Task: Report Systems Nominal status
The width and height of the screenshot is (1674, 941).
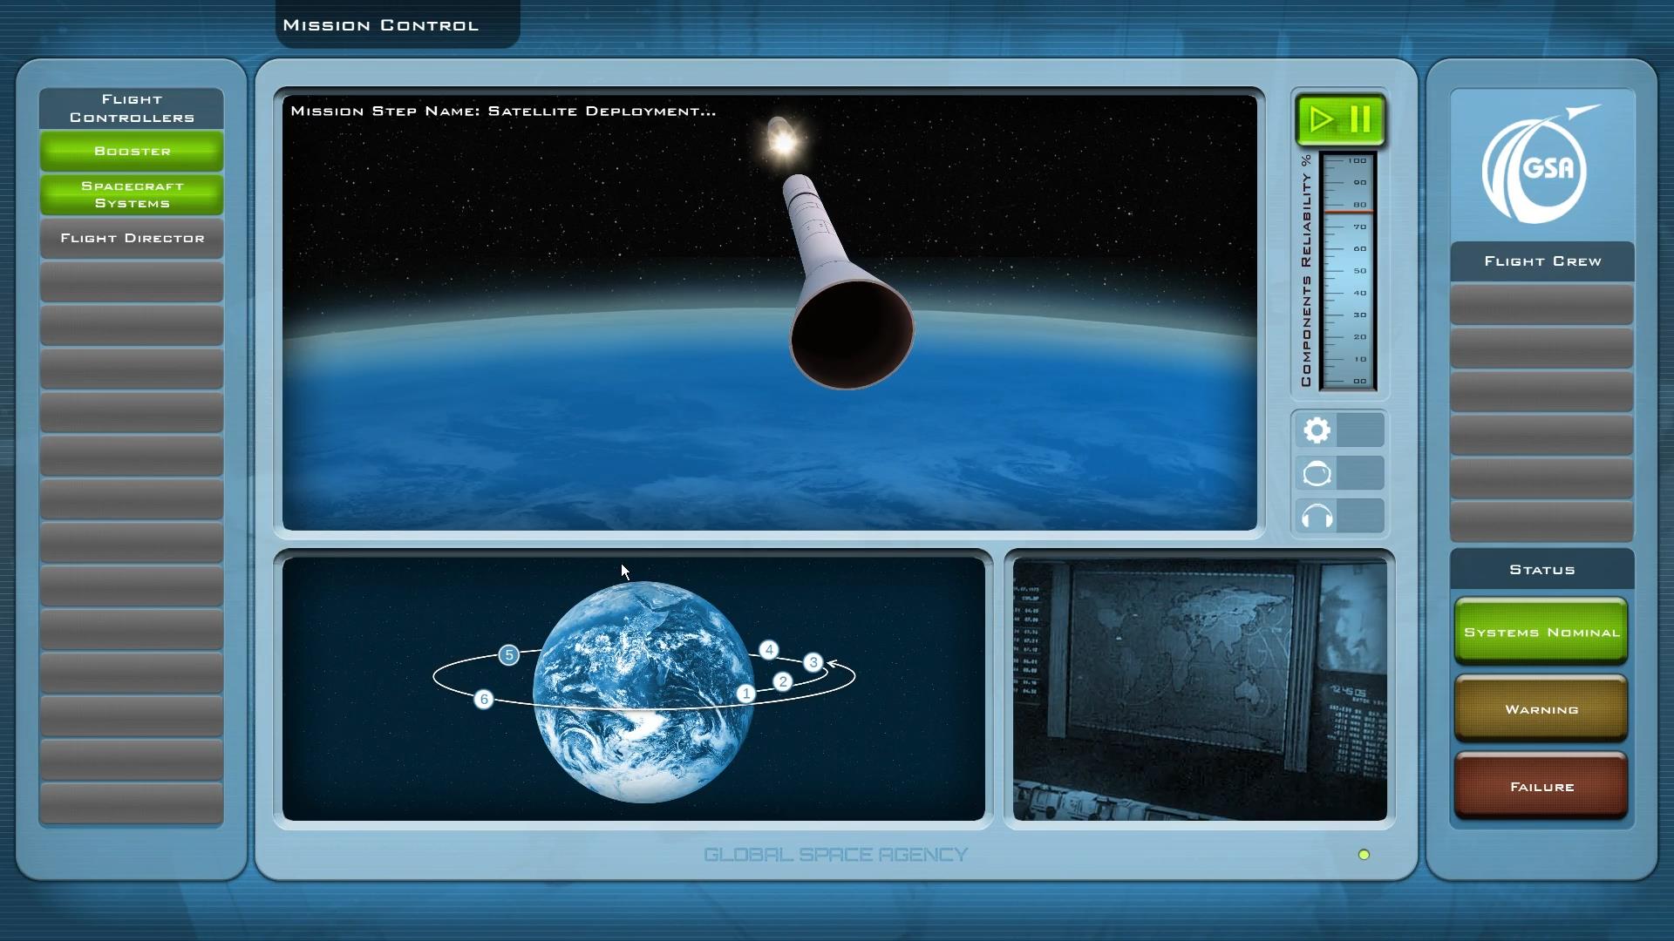Action: pyautogui.click(x=1541, y=632)
